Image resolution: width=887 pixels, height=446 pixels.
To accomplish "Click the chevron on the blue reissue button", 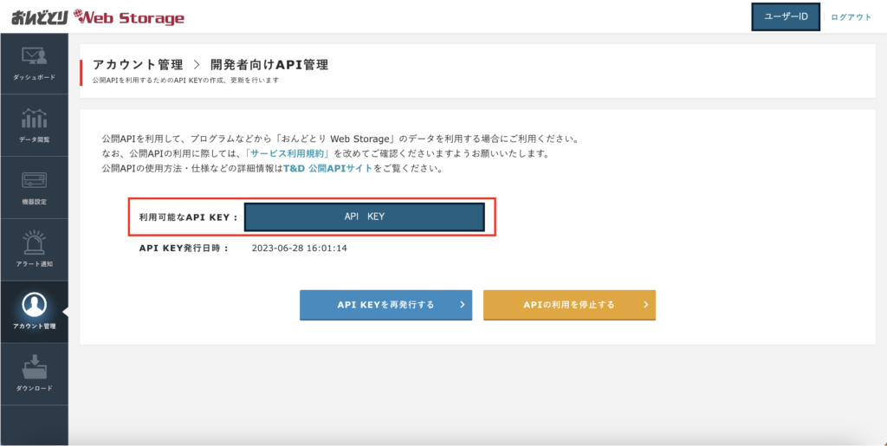I will (x=462, y=305).
